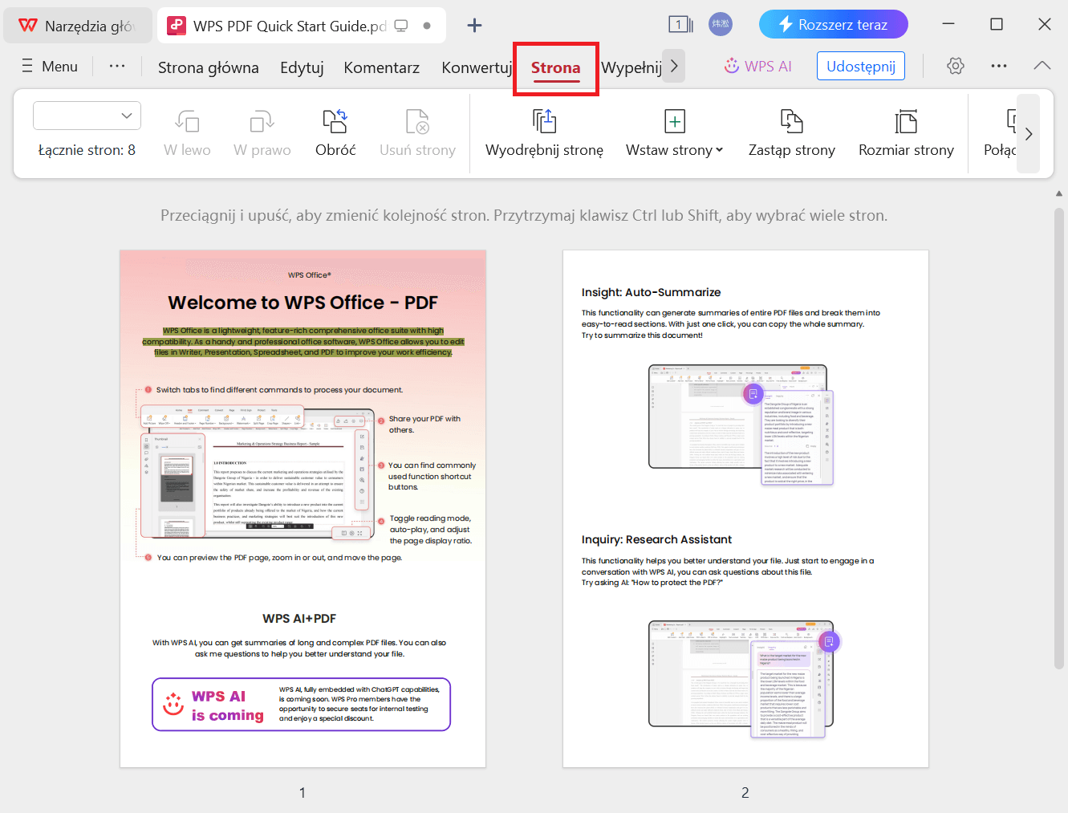Show more tabs after Wypełnij

tap(674, 67)
